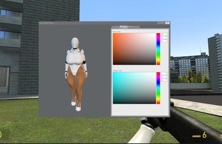The height and width of the screenshot is (144, 222).
Task: Click the Player color red value field
Action: tap(164, 35)
